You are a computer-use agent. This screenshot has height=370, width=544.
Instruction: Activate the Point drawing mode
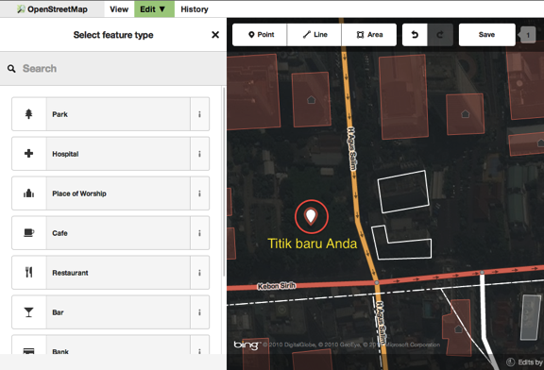click(x=260, y=35)
